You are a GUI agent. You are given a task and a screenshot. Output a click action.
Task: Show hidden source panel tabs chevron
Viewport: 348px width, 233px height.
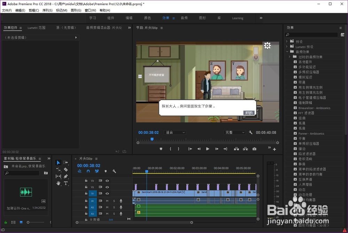click(x=129, y=28)
